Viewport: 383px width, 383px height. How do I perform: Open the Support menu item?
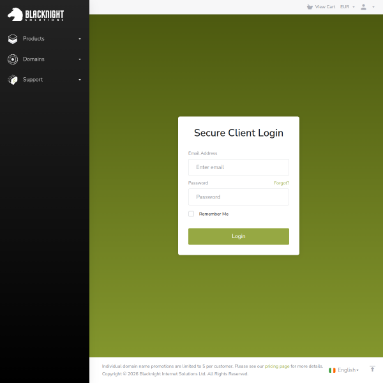pos(33,80)
